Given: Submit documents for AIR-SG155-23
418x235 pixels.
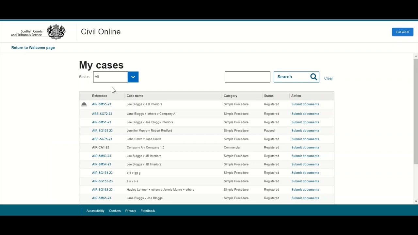Looking at the screenshot, I should 305,181.
